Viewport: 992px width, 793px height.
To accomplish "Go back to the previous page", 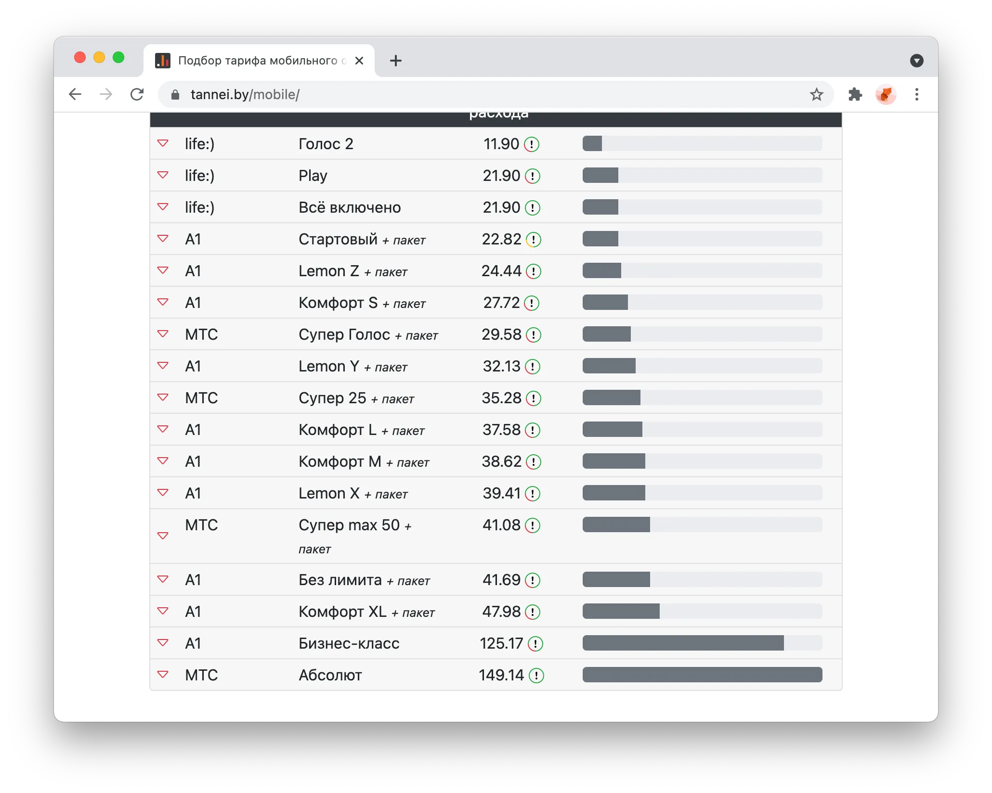I will [x=75, y=94].
